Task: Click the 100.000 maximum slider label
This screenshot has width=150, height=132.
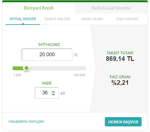Action: pyautogui.click(x=80, y=75)
